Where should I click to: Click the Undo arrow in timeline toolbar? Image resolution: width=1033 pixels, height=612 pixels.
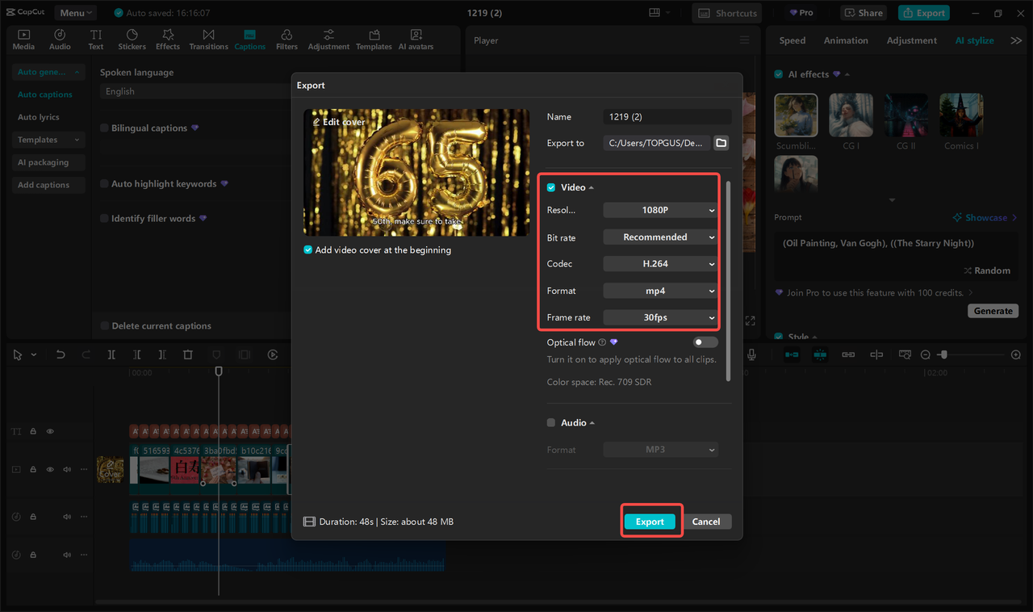[x=61, y=354]
